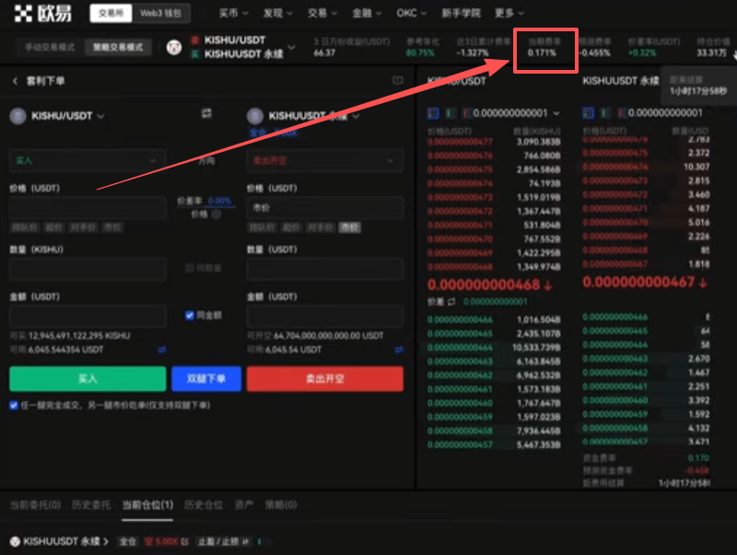Switch to 手动交易模式

[x=50, y=47]
